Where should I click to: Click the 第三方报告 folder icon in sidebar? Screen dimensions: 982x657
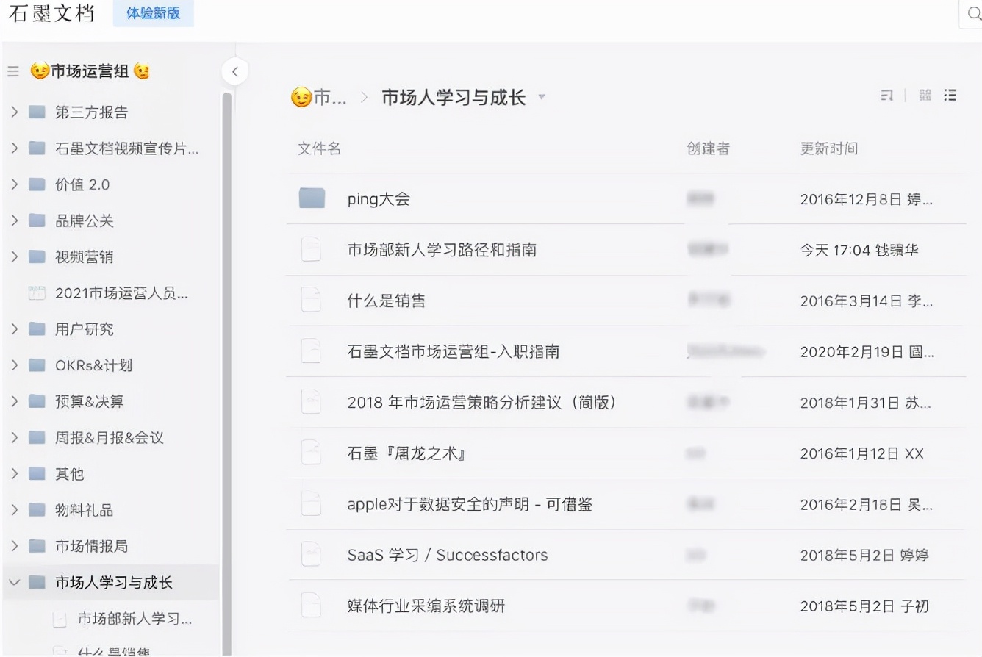click(37, 112)
